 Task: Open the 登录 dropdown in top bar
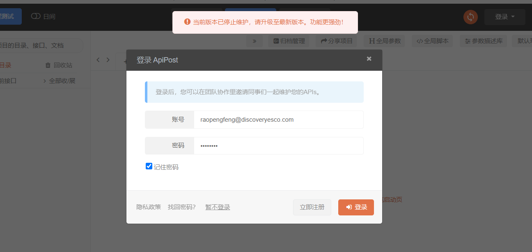504,17
